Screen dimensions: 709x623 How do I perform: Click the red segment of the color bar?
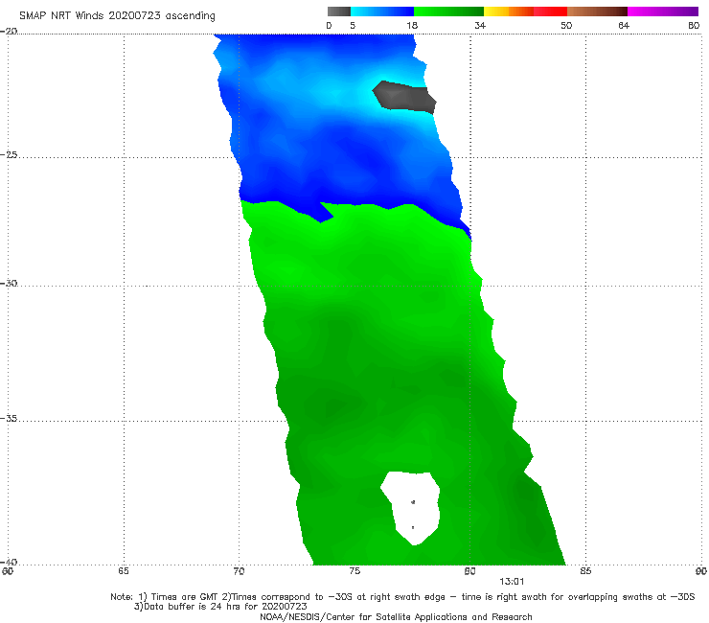click(x=550, y=12)
